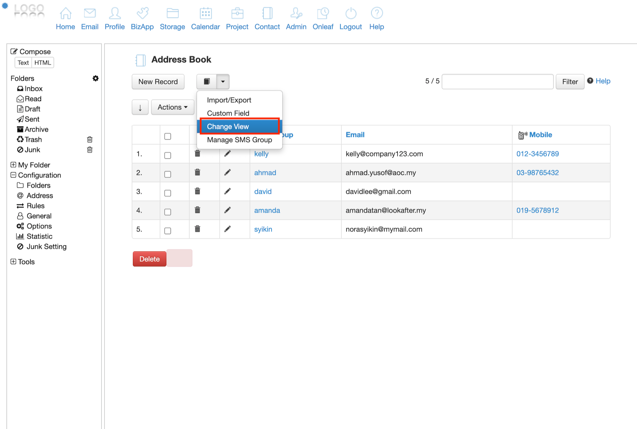The width and height of the screenshot is (637, 429).
Task: Check the select-all checkbox in table header
Action: coord(168,136)
